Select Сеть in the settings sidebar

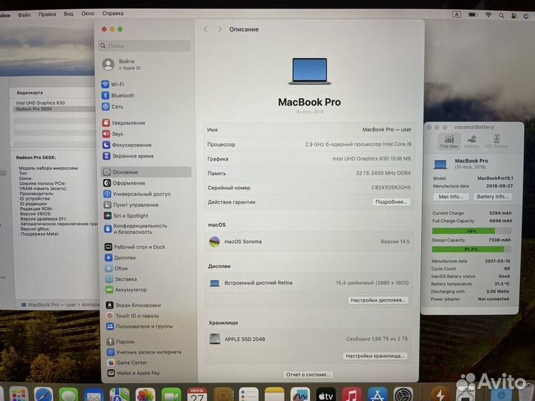pos(113,107)
